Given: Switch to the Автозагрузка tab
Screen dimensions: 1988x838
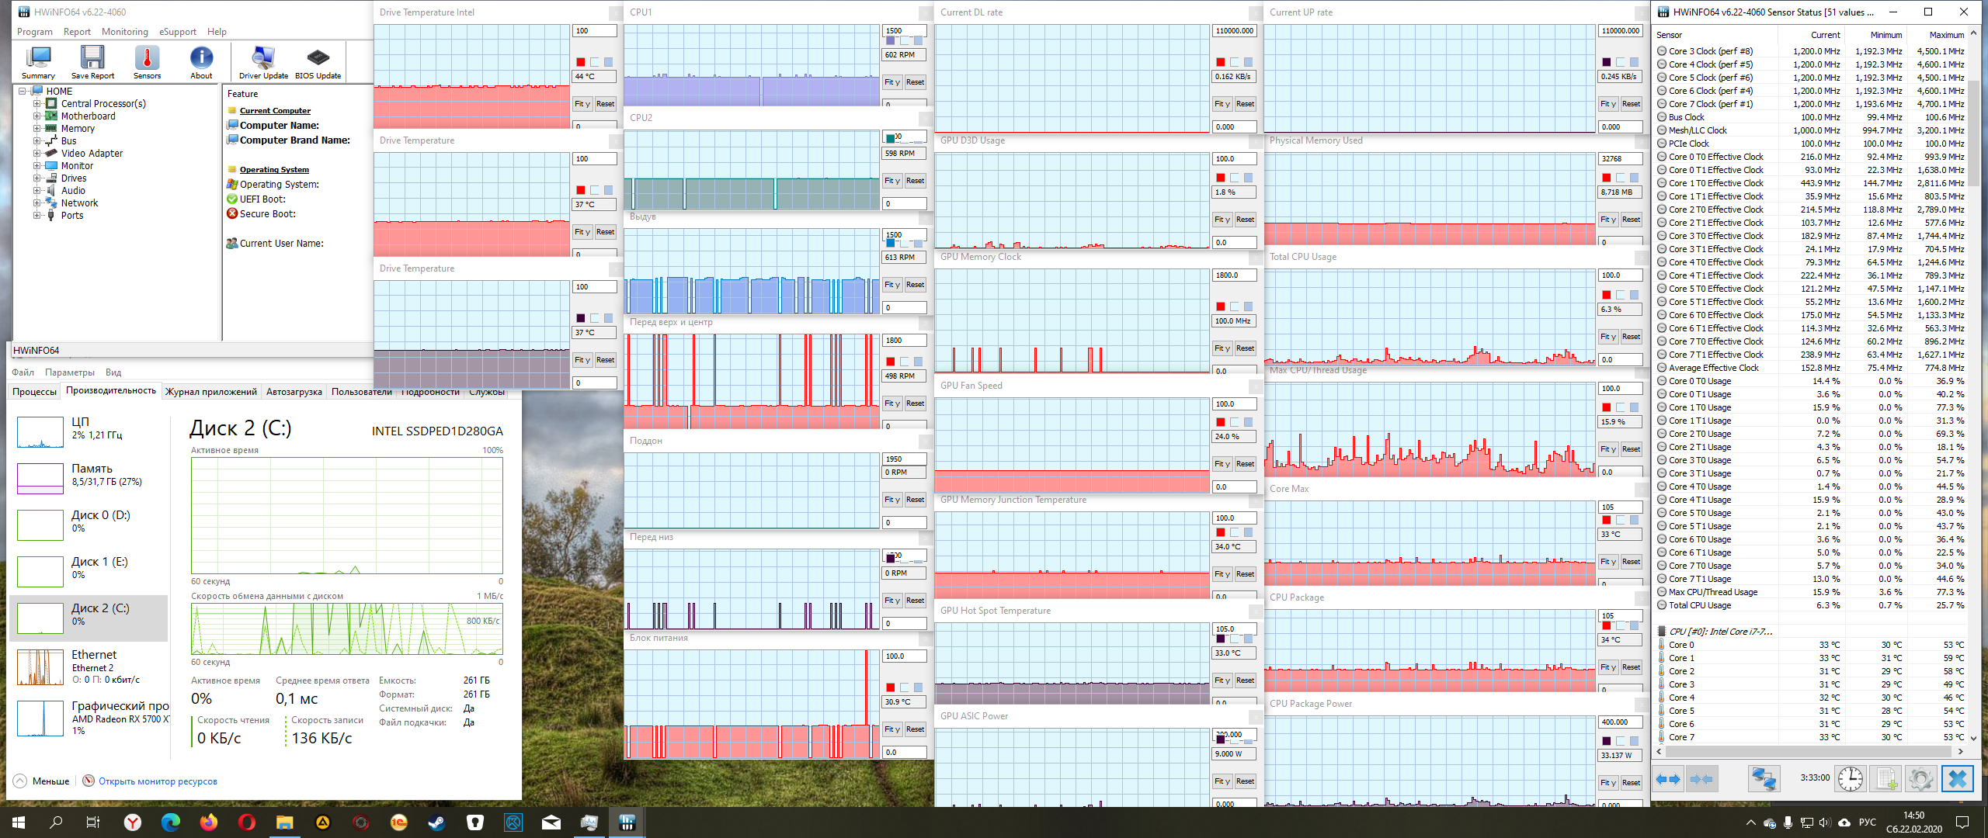Looking at the screenshot, I should point(294,392).
